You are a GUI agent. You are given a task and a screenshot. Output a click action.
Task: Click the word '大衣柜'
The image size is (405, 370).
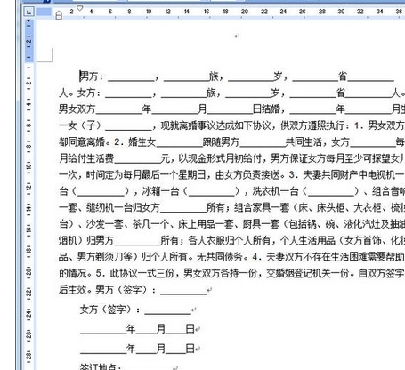coord(368,207)
